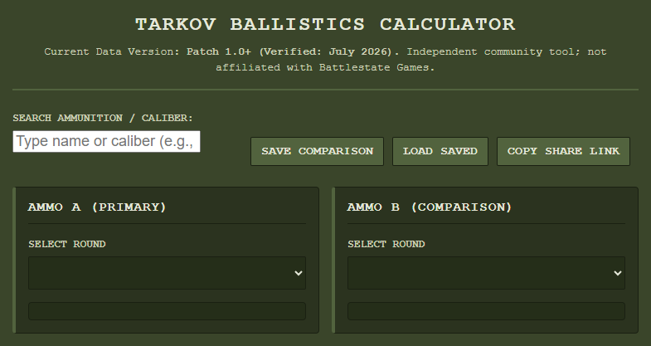The width and height of the screenshot is (651, 346).
Task: Click the empty field below Ammo B dropdown
Action: coord(486,311)
